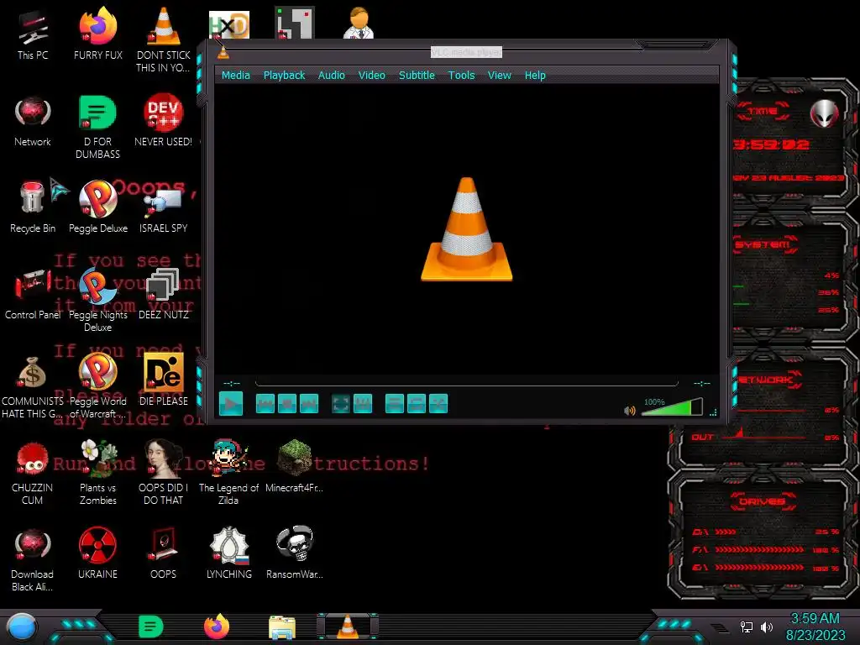Open COMMUNISTS HATE THIS G money bag icon

point(33,387)
